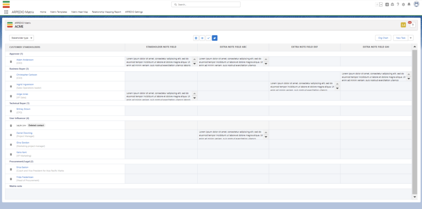
Task: Open Keira Kent contact link
Action: click(22, 152)
